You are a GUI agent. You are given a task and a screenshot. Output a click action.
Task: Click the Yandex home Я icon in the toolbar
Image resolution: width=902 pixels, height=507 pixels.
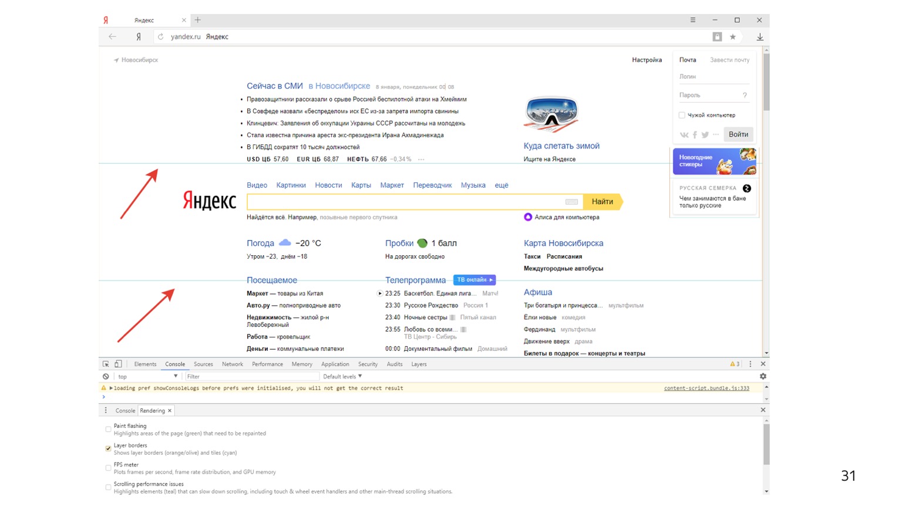pyautogui.click(x=139, y=36)
